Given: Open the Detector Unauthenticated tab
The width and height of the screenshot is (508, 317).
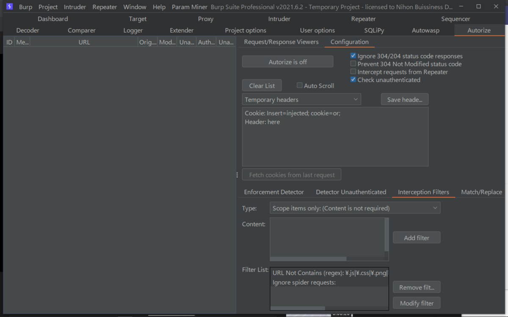Looking at the screenshot, I should pos(351,192).
